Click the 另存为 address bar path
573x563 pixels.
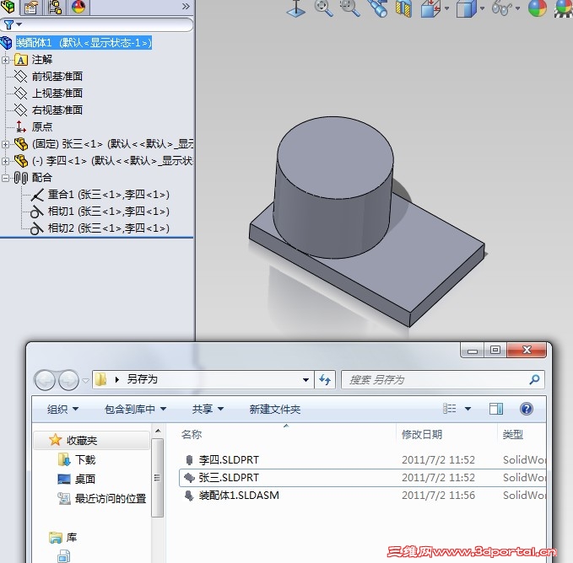pos(142,379)
